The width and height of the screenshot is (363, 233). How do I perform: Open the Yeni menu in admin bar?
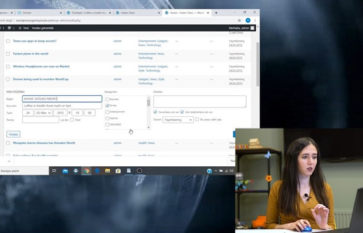pyautogui.click(x=24, y=28)
